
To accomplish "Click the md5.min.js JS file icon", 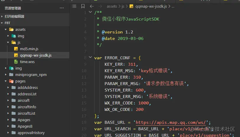I will click(x=16, y=49).
